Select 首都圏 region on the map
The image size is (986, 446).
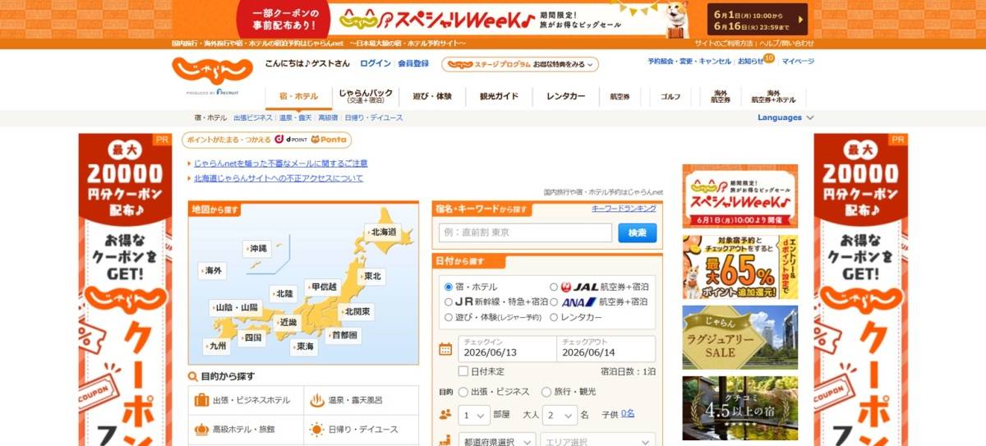click(x=342, y=335)
